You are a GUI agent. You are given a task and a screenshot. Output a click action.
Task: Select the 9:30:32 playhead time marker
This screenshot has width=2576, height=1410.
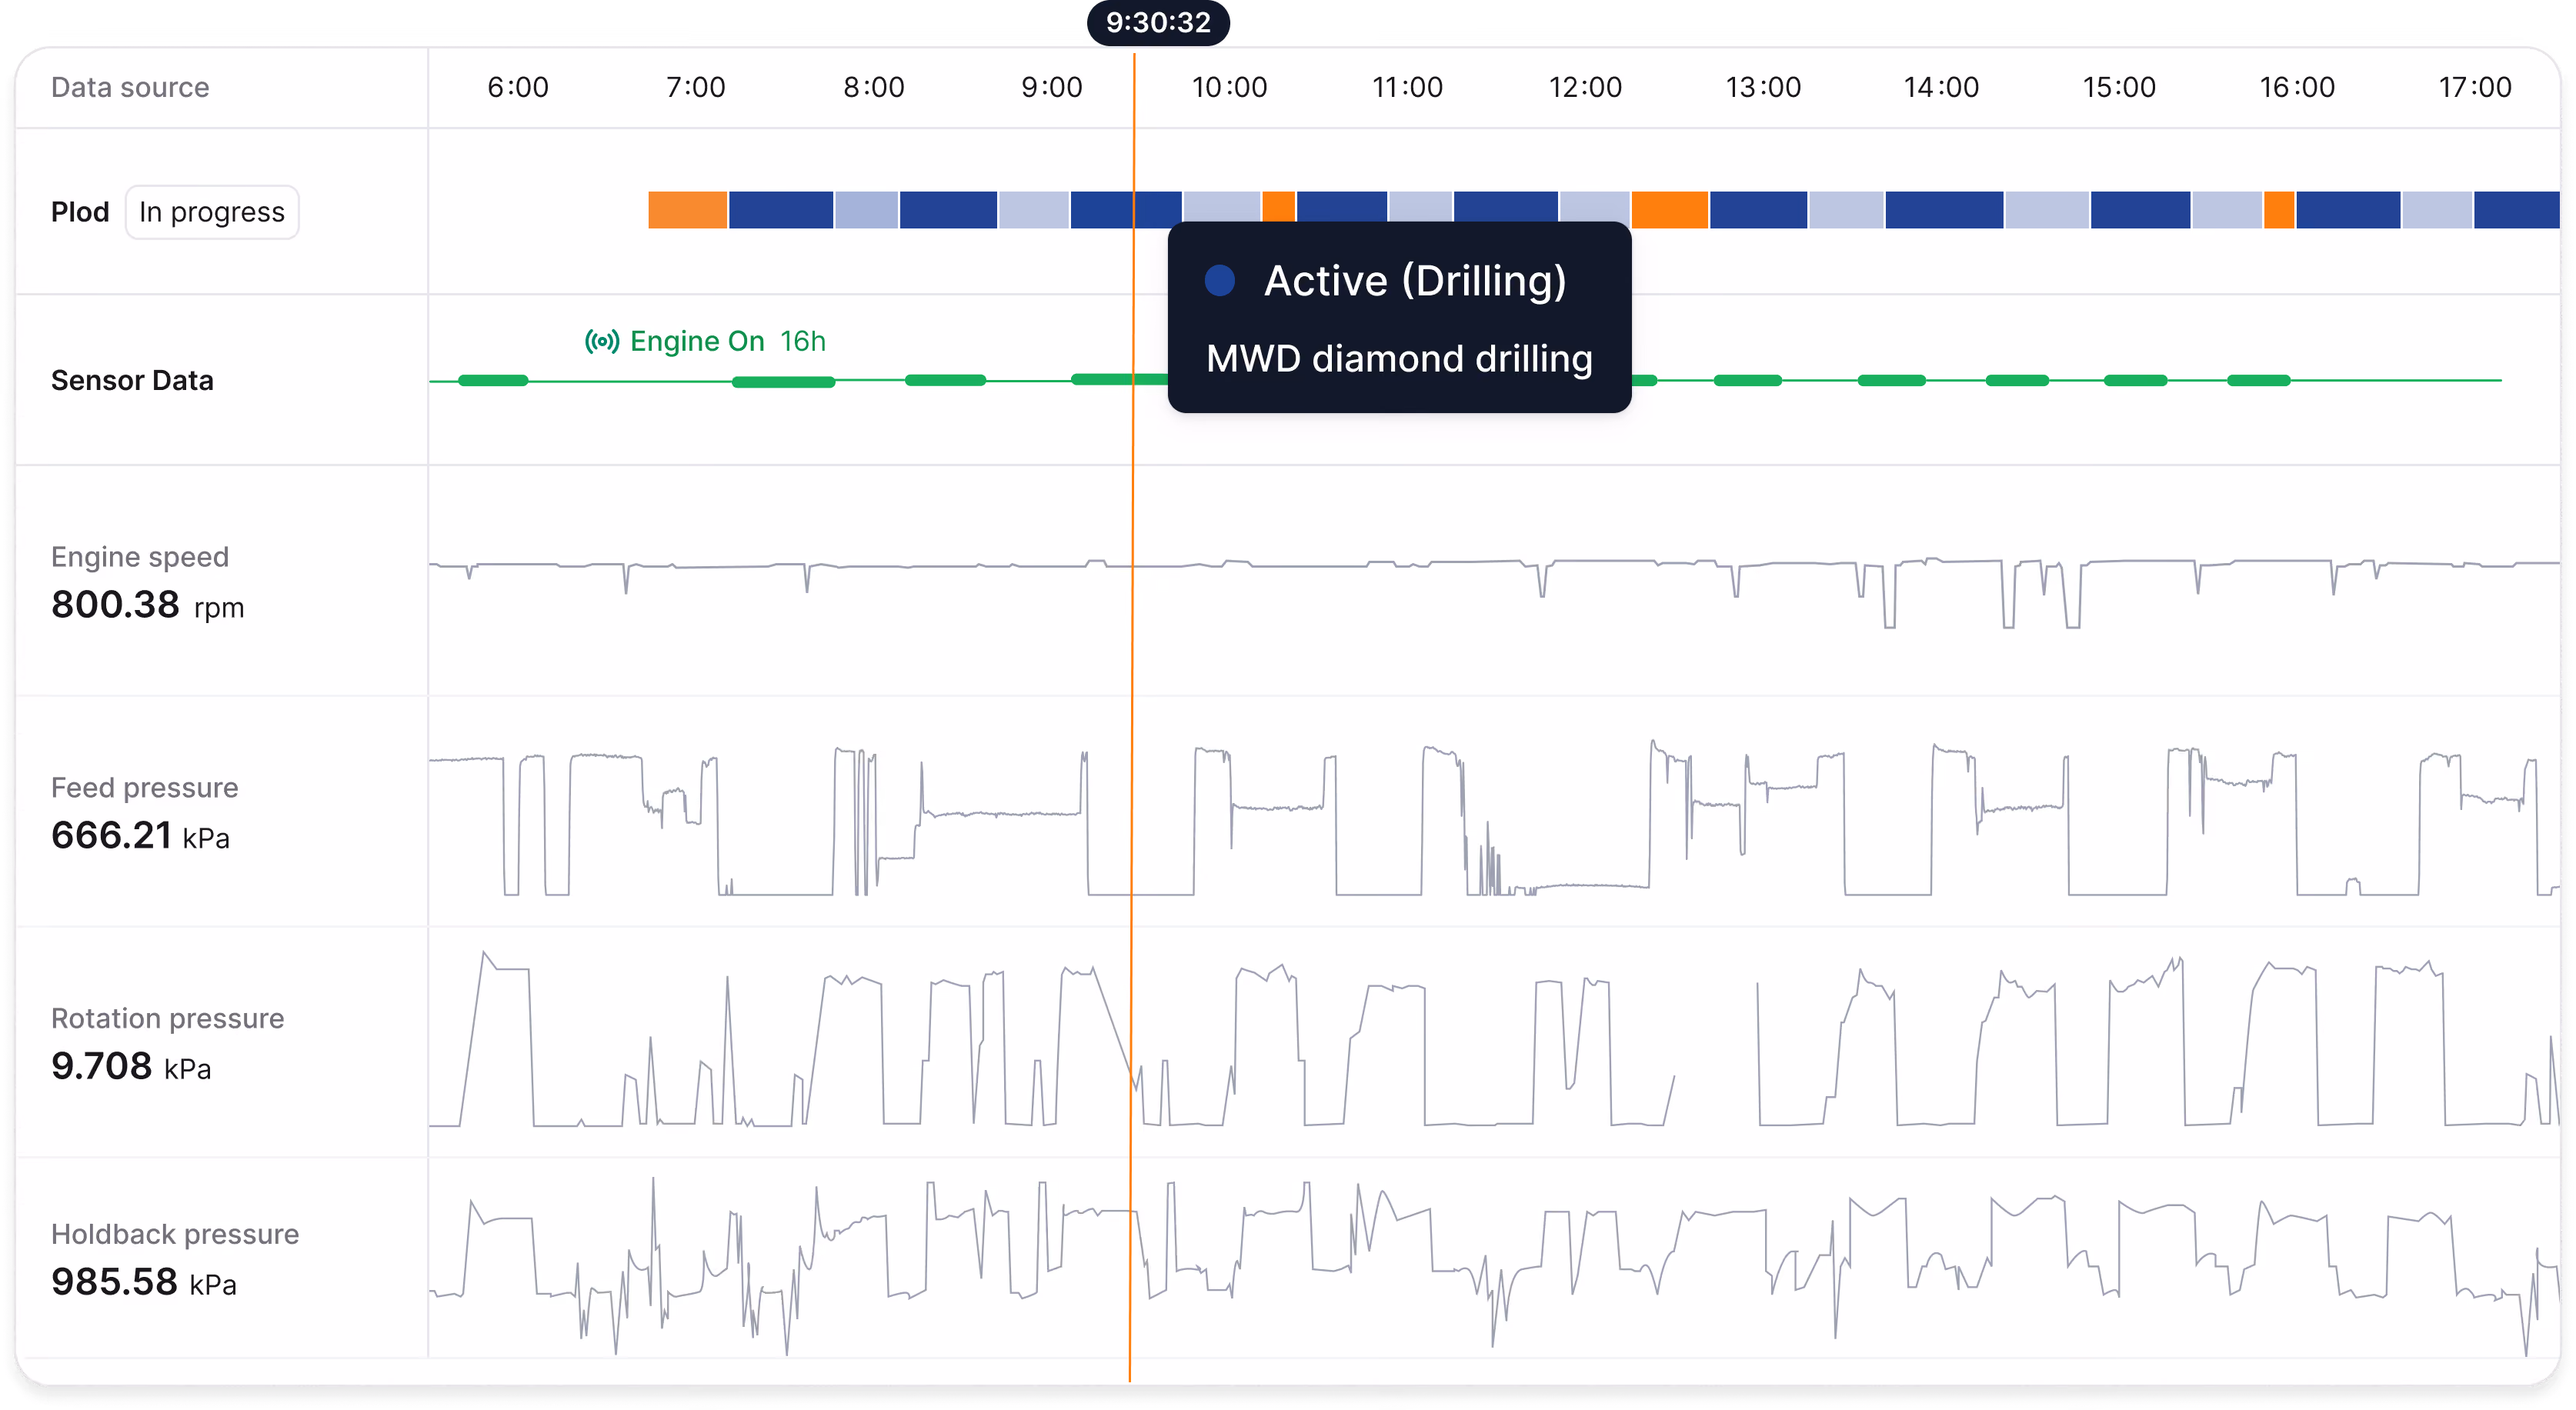click(x=1158, y=23)
